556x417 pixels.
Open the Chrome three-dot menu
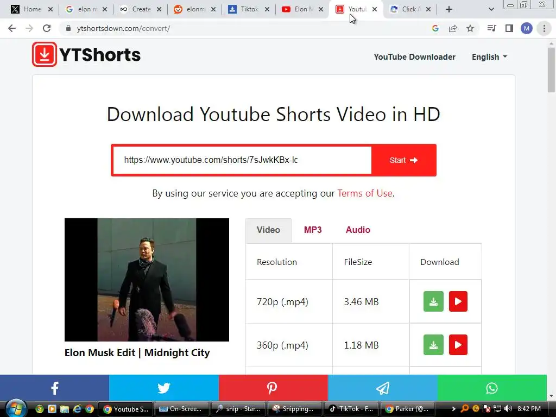(544, 28)
